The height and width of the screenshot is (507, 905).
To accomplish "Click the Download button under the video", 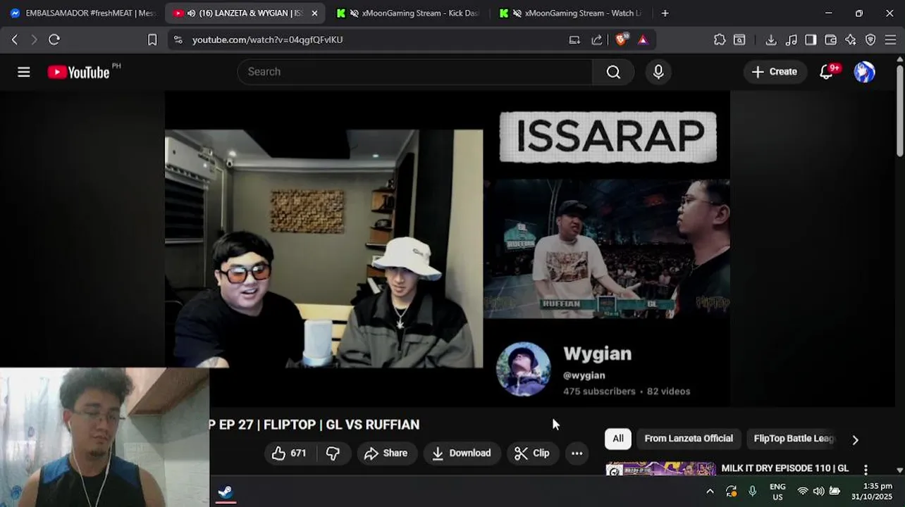I will click(x=462, y=453).
